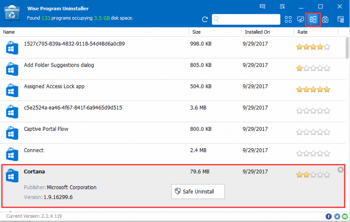Select the Captive Portal Flow entry
The image size is (350, 222).
[173, 133]
